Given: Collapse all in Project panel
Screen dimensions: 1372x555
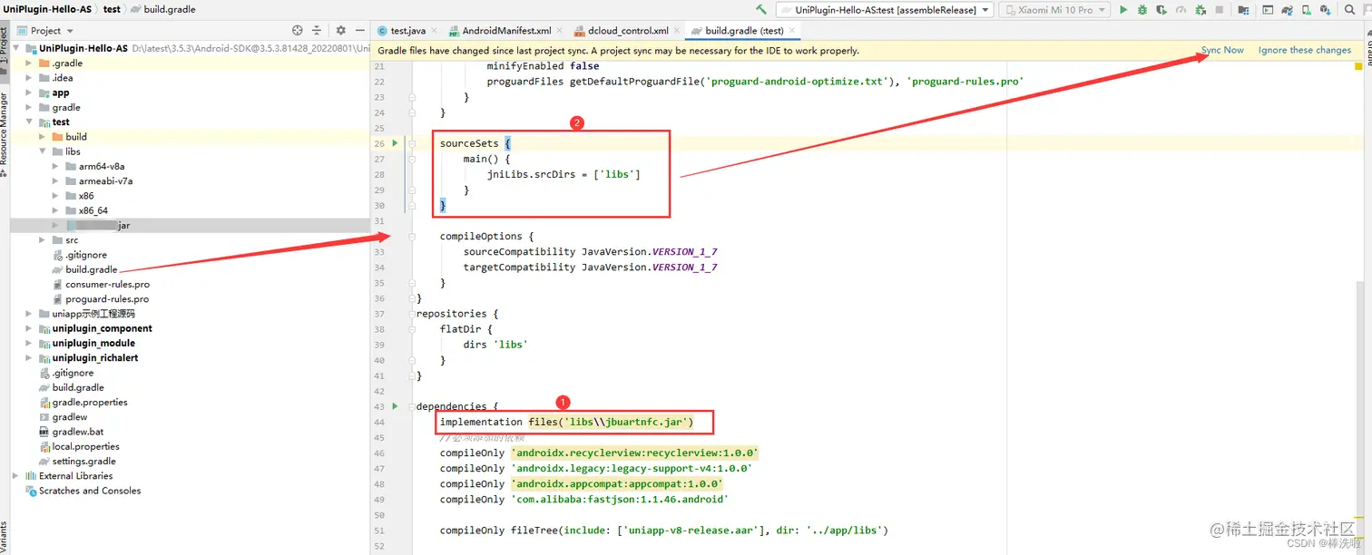Looking at the screenshot, I should click(x=317, y=31).
